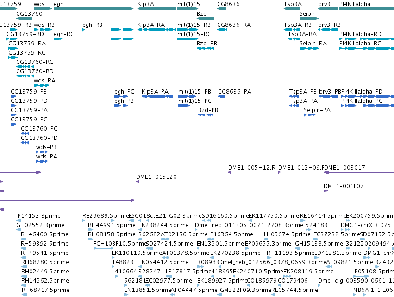
Task: Select the AT04447.5prime EST
Action: (x=173, y=295)
